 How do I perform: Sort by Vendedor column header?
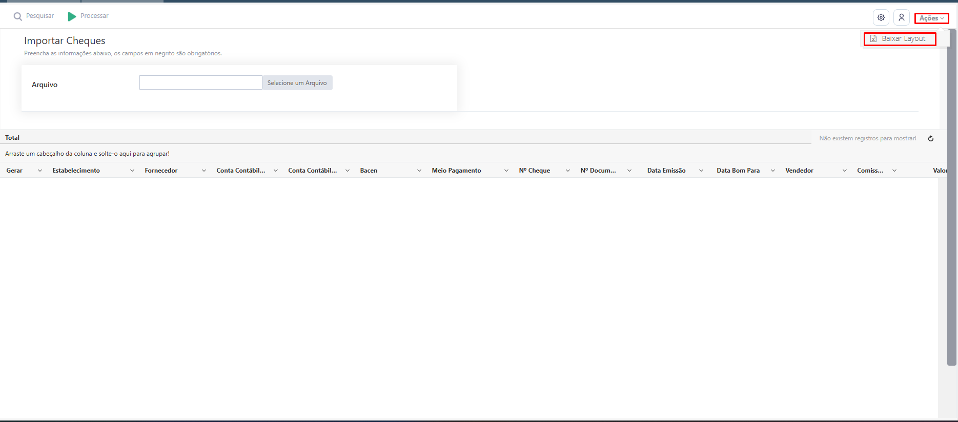pyautogui.click(x=800, y=171)
